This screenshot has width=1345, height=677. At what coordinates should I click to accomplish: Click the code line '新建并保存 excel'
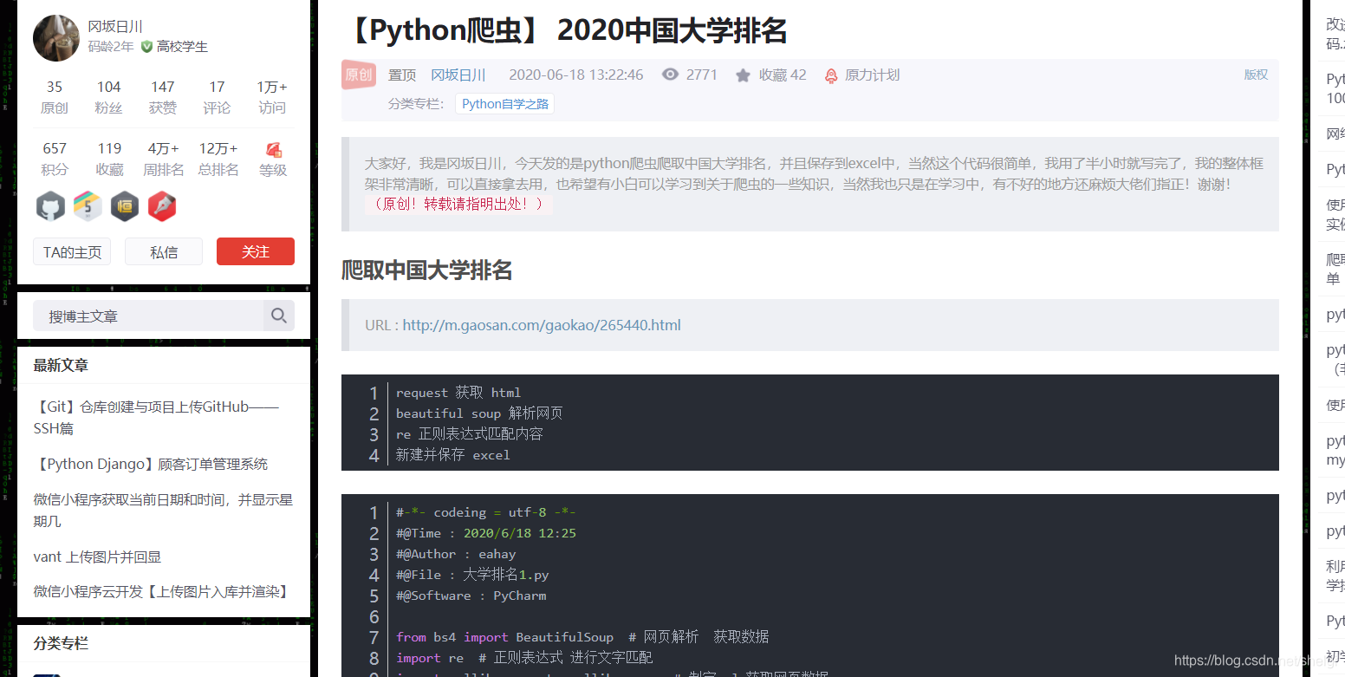tap(452, 455)
